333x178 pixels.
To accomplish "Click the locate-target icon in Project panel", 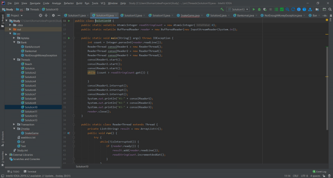I will click(41, 16).
